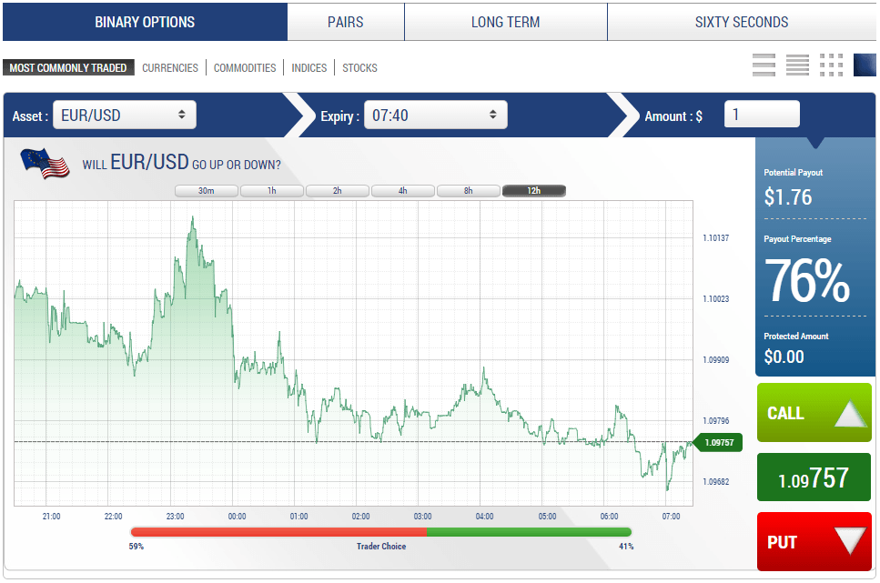Viewport: 880px width, 583px height.
Task: Open the Expiry time dropdown
Action: pos(435,115)
